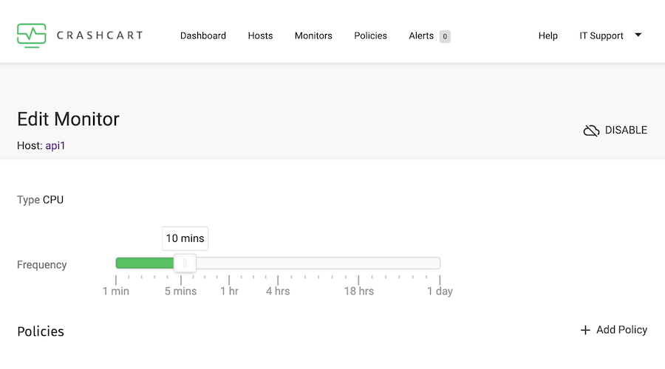665x369 pixels.
Task: Click the Alerts count badge
Action: click(x=445, y=36)
